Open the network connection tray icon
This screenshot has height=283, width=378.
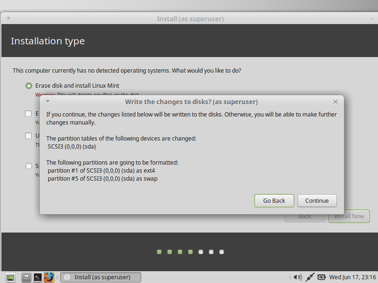tap(310, 277)
